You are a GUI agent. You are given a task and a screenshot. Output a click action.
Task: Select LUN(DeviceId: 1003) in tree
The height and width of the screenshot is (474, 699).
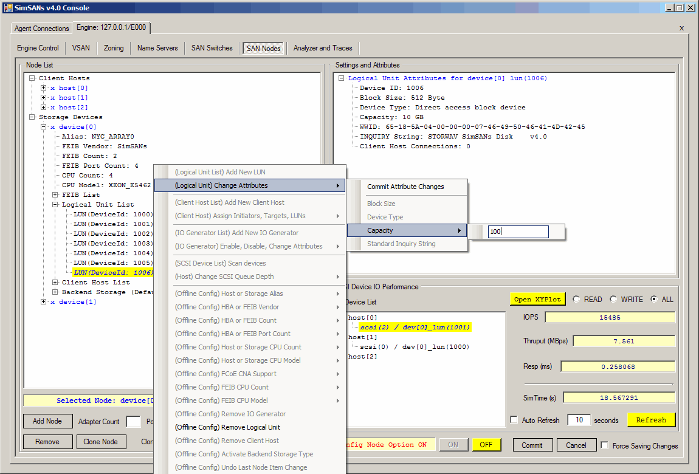click(x=113, y=244)
